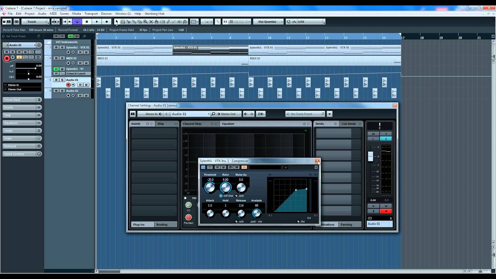The height and width of the screenshot is (279, 496).
Task: Open the compressor preset browser icon
Action: [x=286, y=167]
